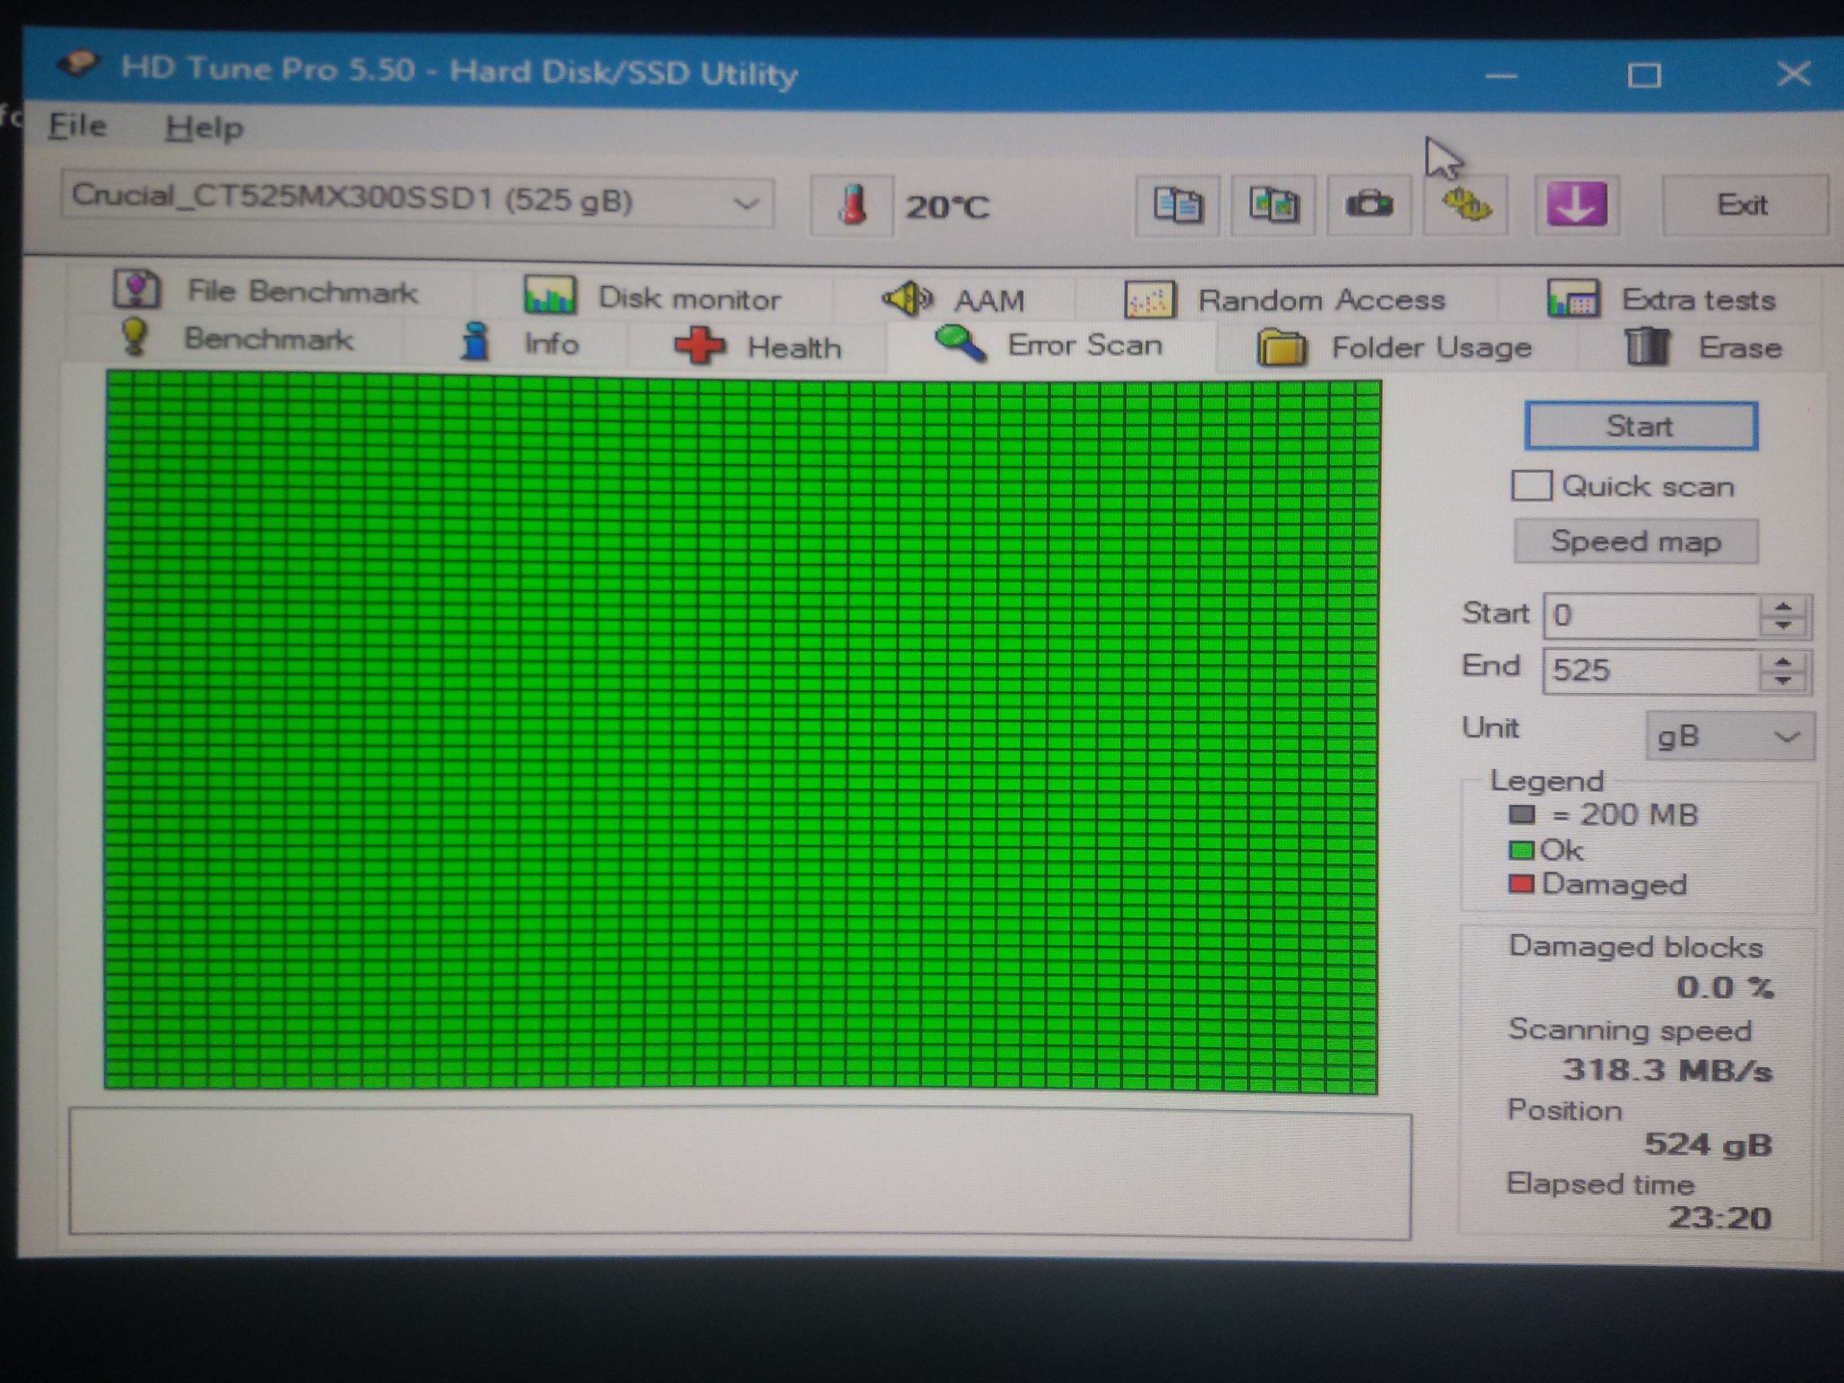Viewport: 1844px width, 1383px height.
Task: Click the 318.3 MB/s scanning speed value
Action: coord(1668,1069)
